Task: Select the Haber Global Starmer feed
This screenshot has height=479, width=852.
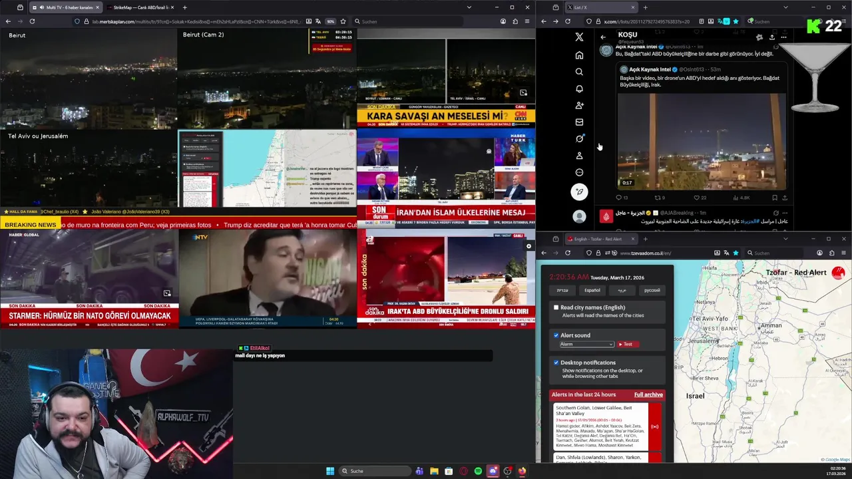Action: (89, 278)
